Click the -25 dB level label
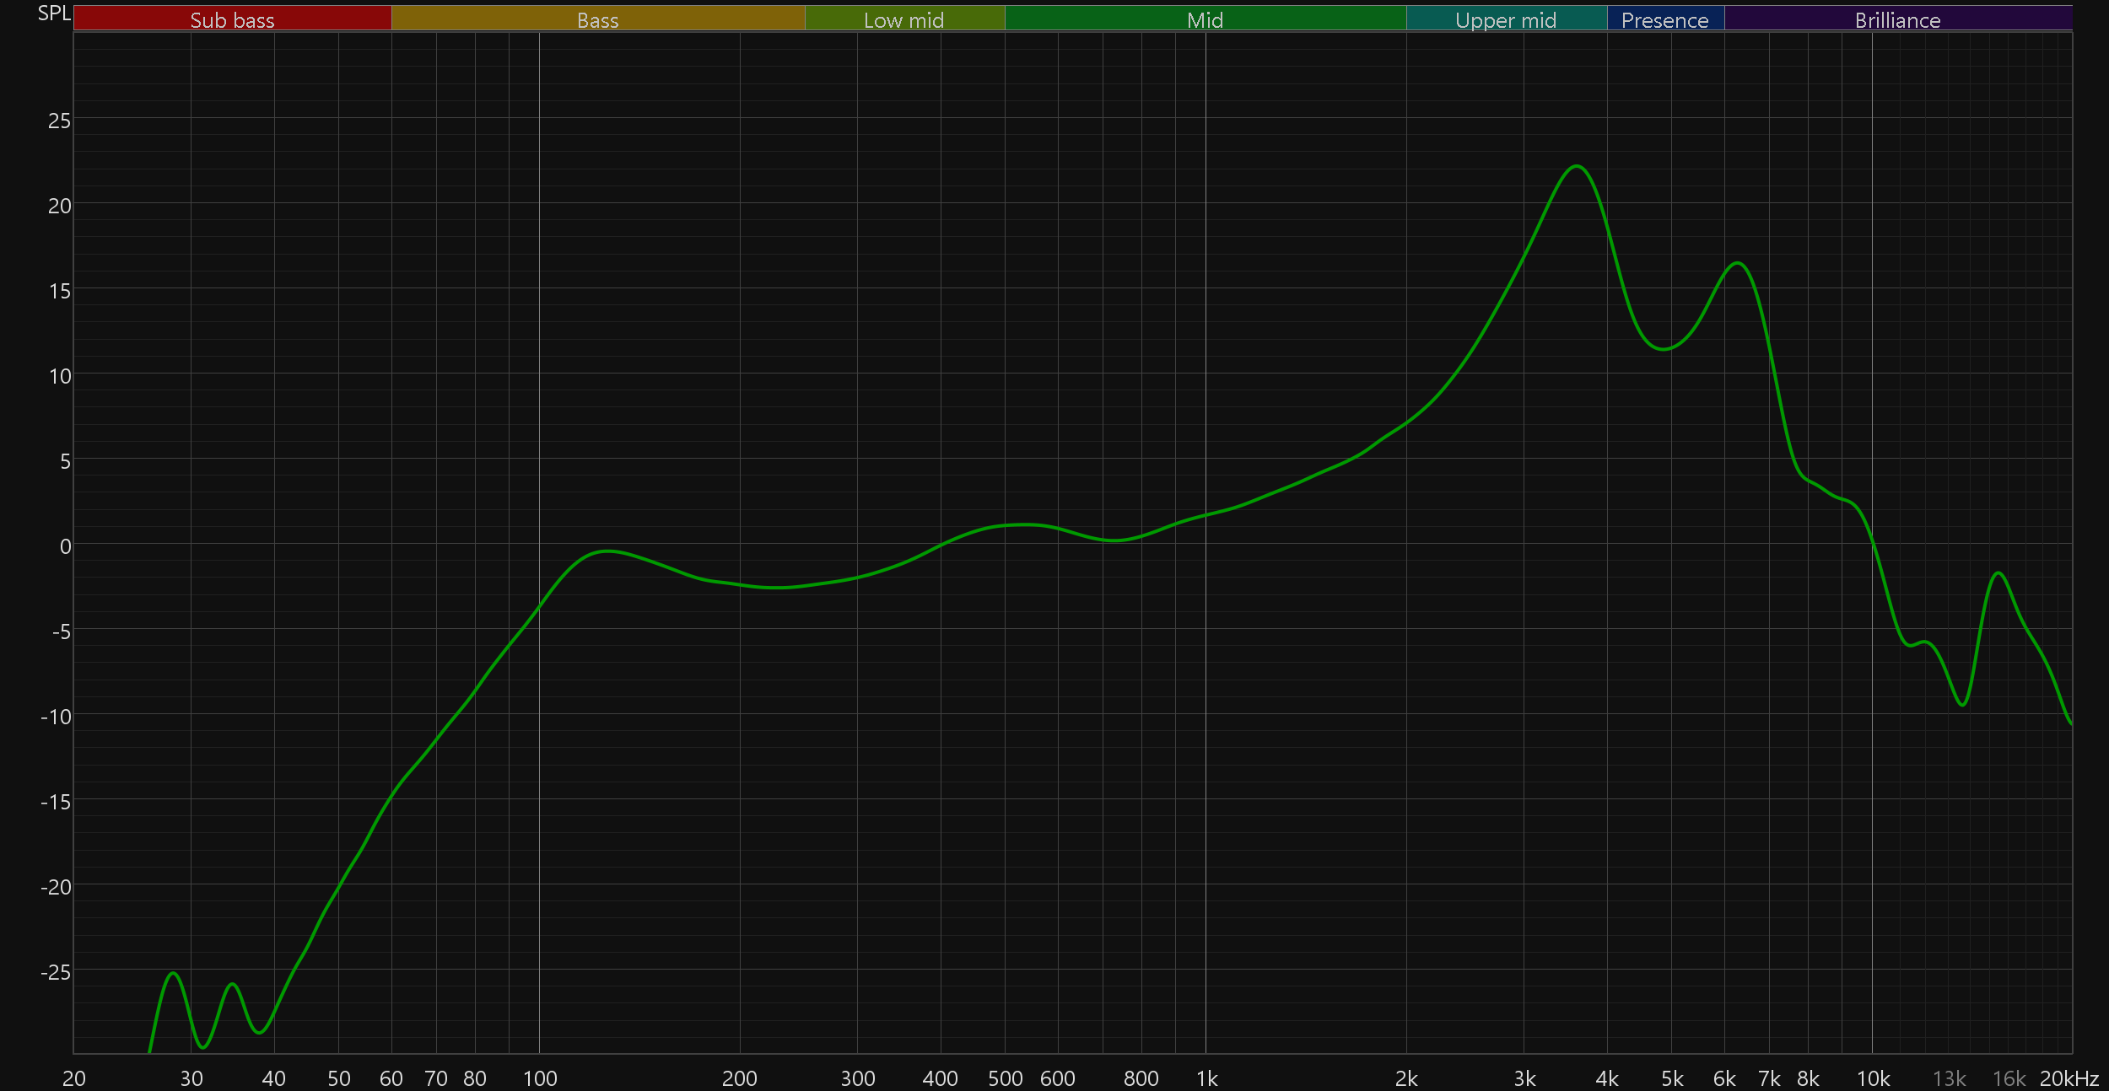2109x1091 pixels. (x=56, y=972)
